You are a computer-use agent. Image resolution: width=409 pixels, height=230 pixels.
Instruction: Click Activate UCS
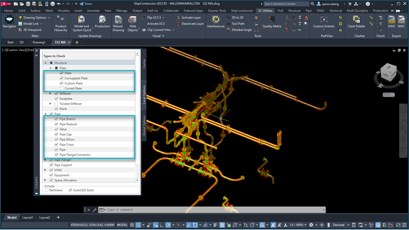pos(153,24)
